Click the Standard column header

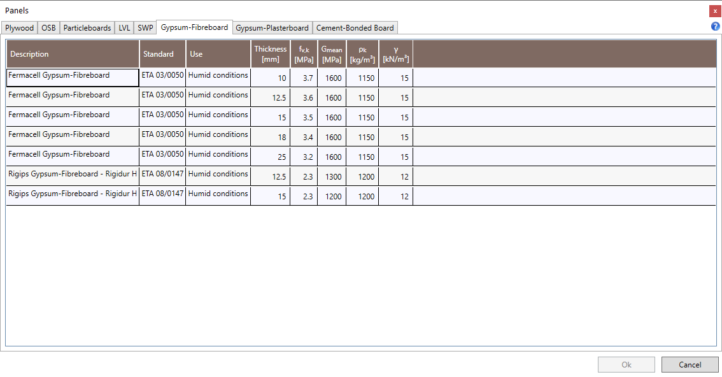[x=162, y=54]
